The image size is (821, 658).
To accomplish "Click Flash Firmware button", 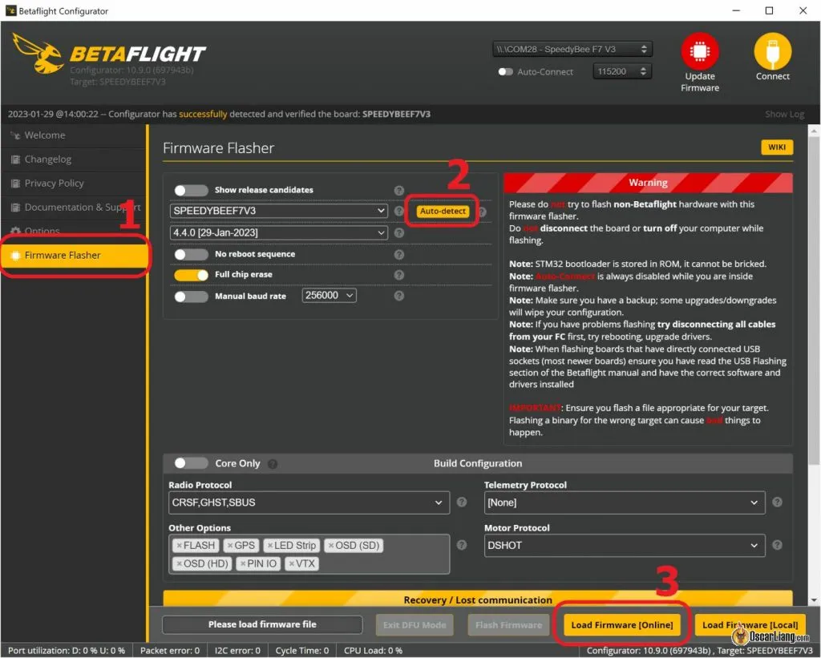I will click(x=508, y=624).
